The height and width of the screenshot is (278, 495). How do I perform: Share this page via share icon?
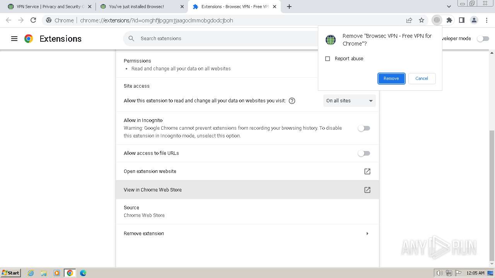coord(409,20)
